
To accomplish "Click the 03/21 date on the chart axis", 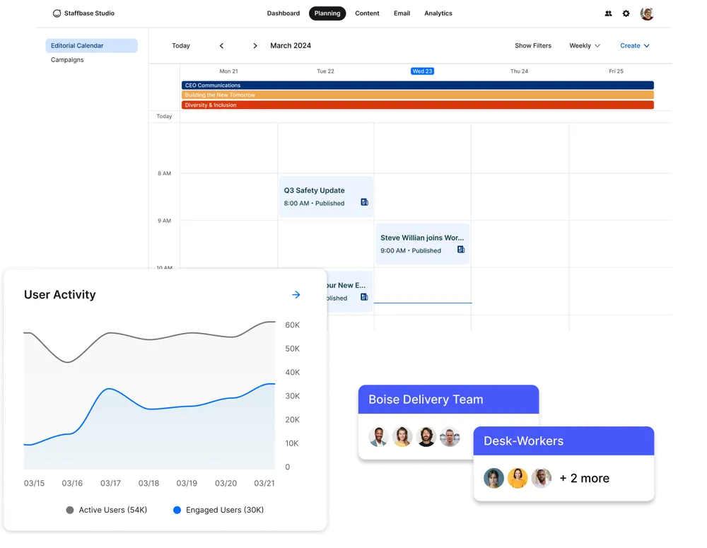I will pyautogui.click(x=264, y=483).
